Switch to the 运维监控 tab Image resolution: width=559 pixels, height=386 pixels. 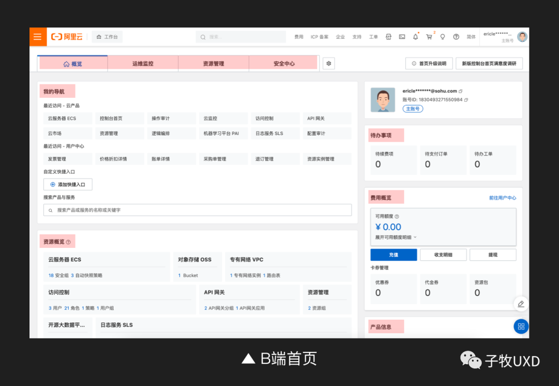click(x=143, y=64)
